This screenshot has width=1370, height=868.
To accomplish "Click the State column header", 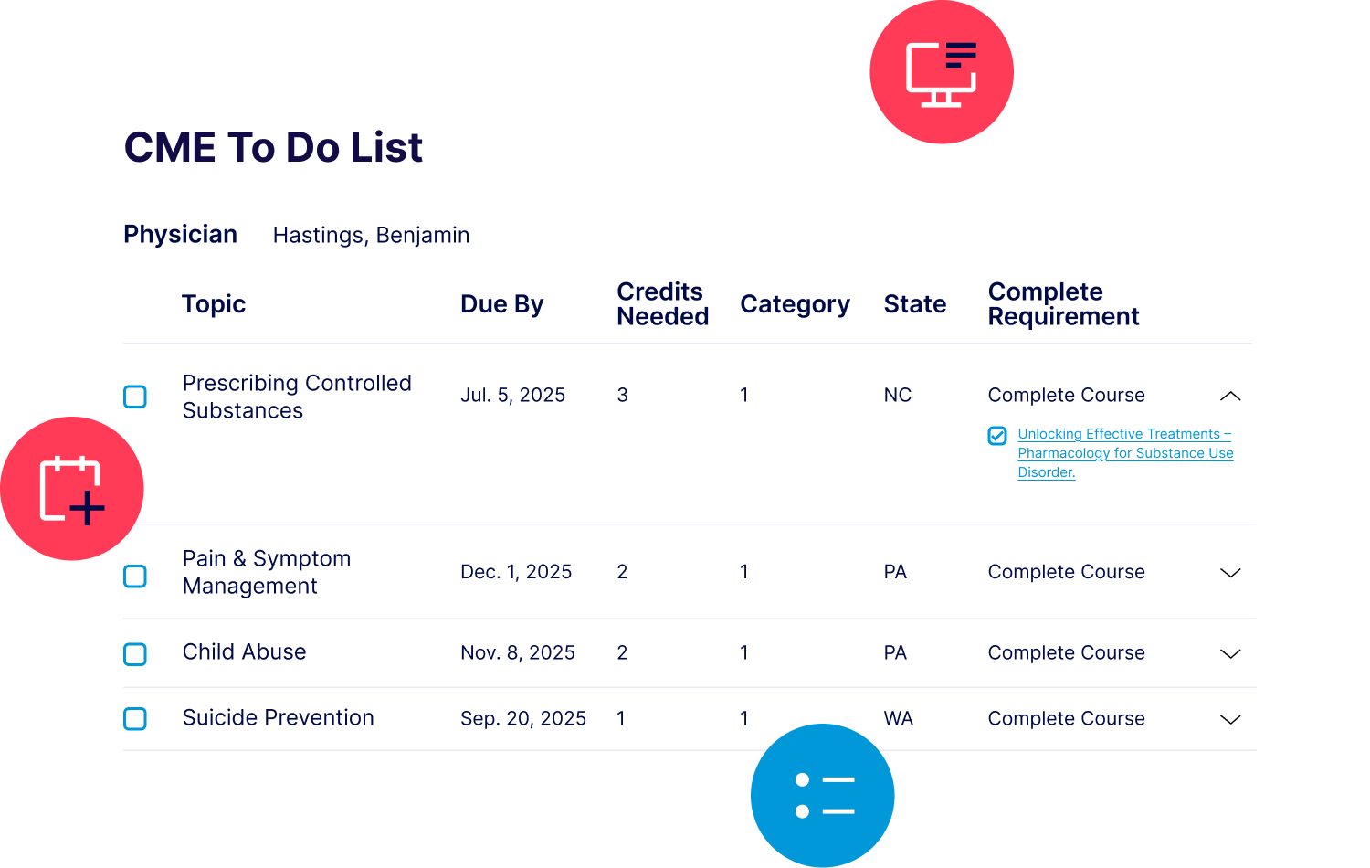I will pos(914,304).
